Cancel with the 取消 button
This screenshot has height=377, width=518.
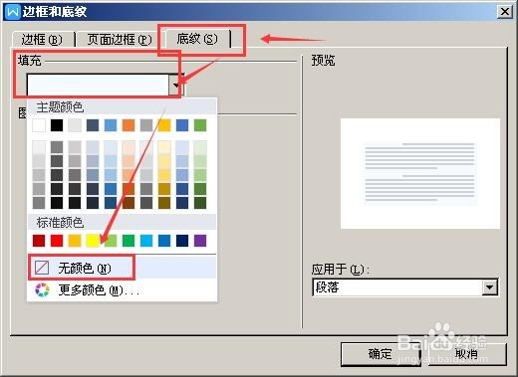point(467,354)
